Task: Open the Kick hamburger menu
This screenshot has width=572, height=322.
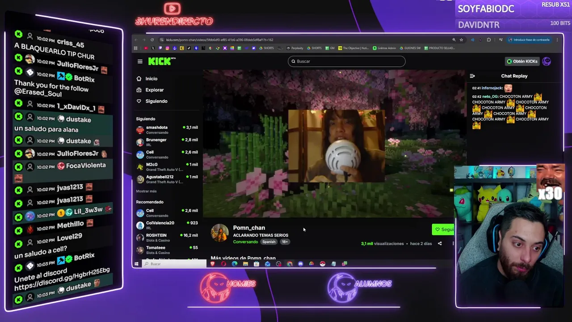Action: tap(140, 61)
